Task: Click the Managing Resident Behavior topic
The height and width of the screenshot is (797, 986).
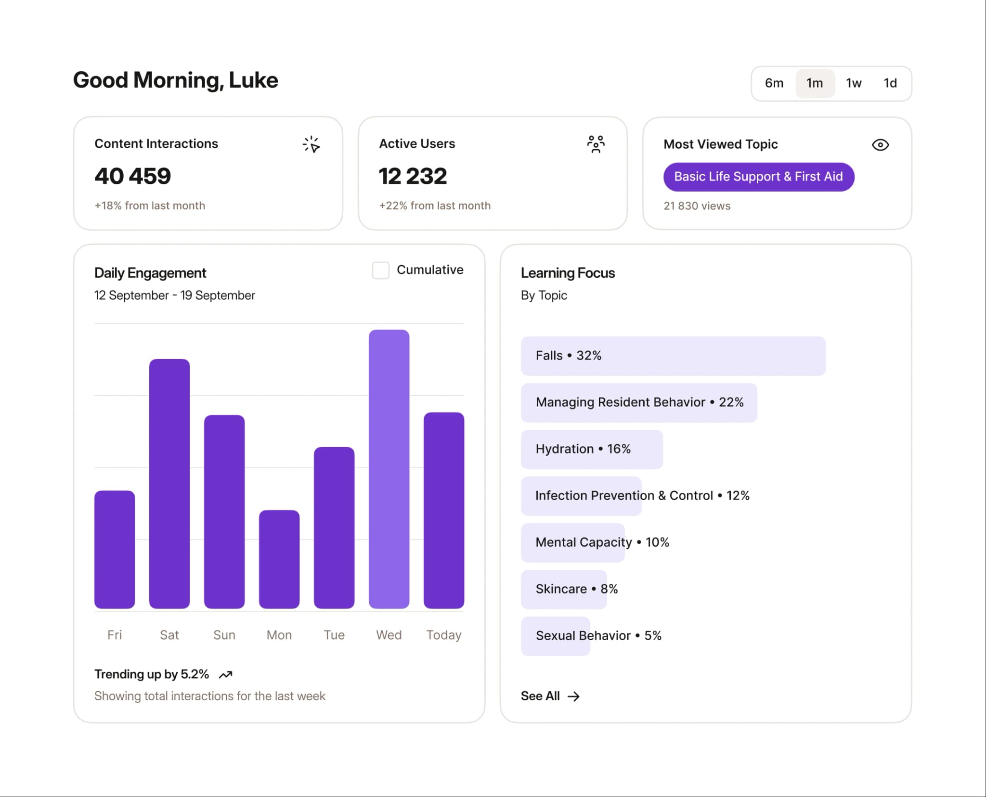Action: coord(638,402)
